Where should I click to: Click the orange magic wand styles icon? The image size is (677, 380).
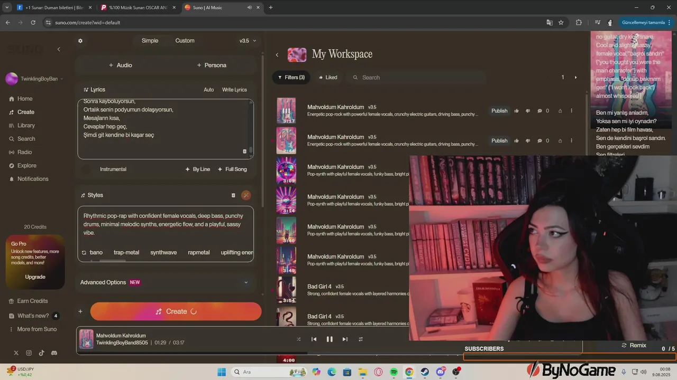pos(246,195)
